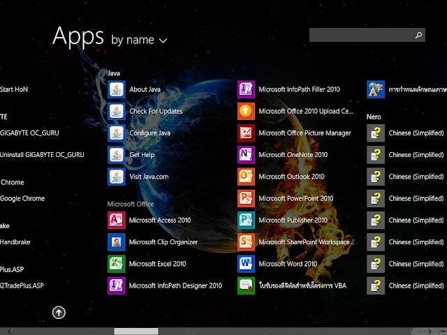
Task: Click inside the apps search field
Action: 367,35
